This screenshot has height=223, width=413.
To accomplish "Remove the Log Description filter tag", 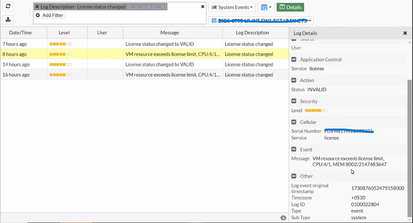I will 37,7.
